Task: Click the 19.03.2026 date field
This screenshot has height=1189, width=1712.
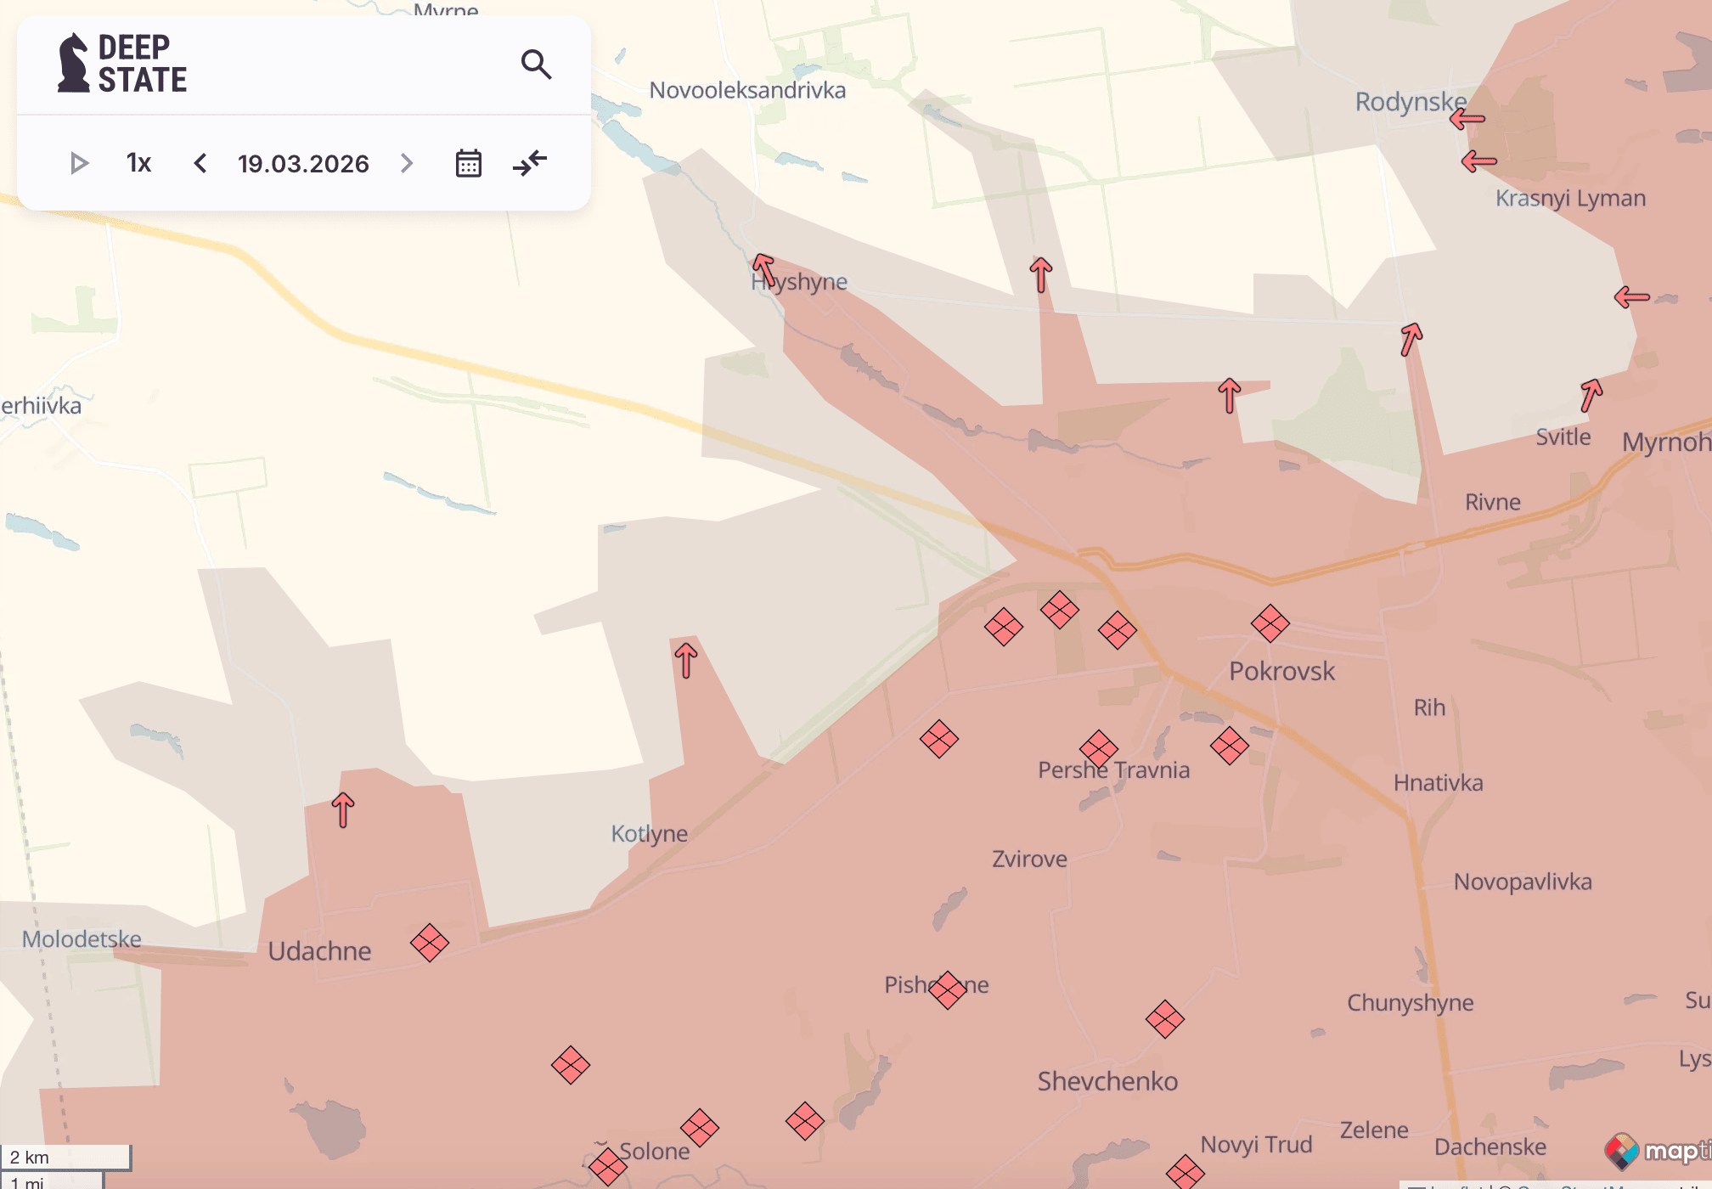Action: point(303,163)
